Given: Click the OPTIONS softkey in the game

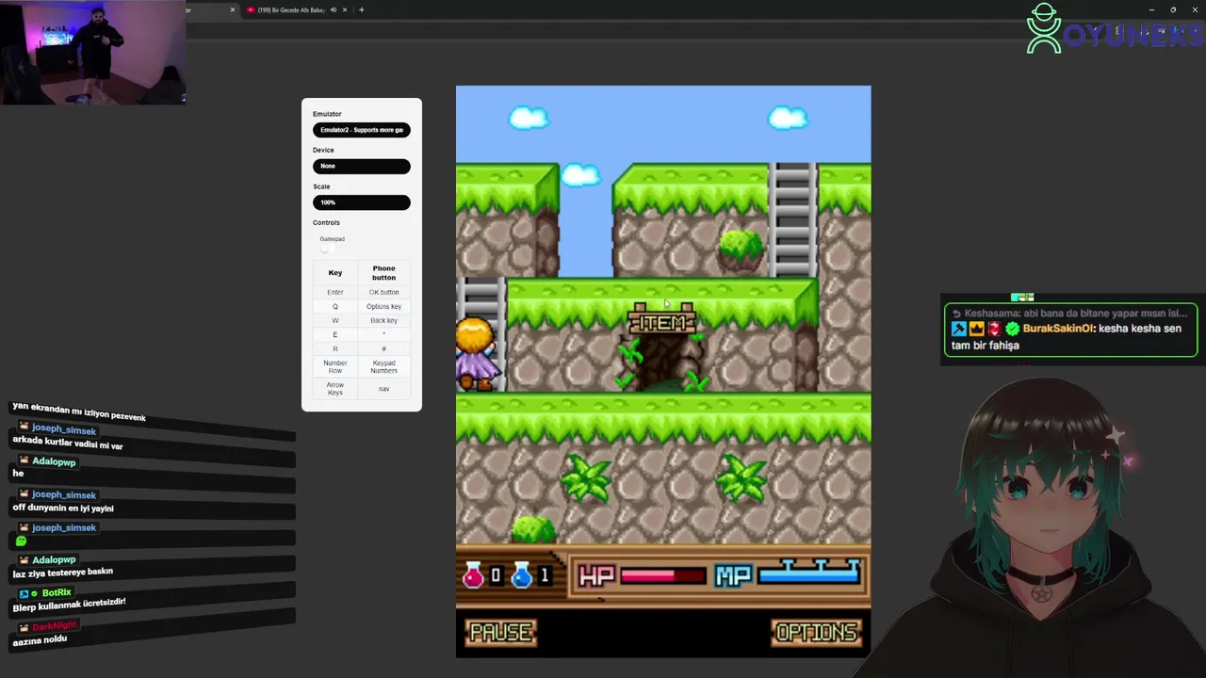Looking at the screenshot, I should [x=817, y=633].
